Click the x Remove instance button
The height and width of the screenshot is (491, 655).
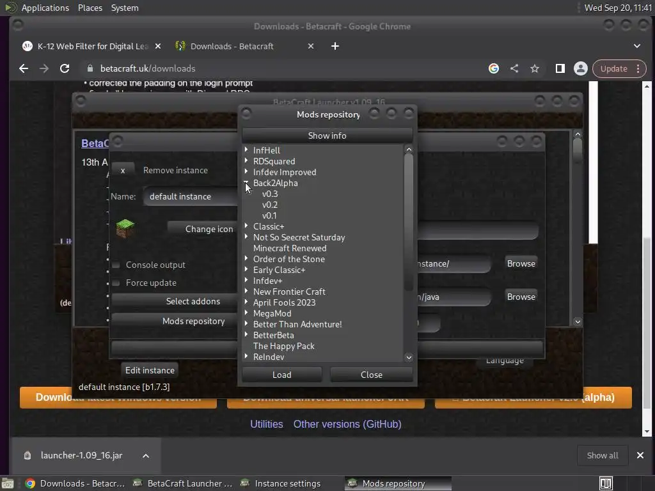coord(123,170)
